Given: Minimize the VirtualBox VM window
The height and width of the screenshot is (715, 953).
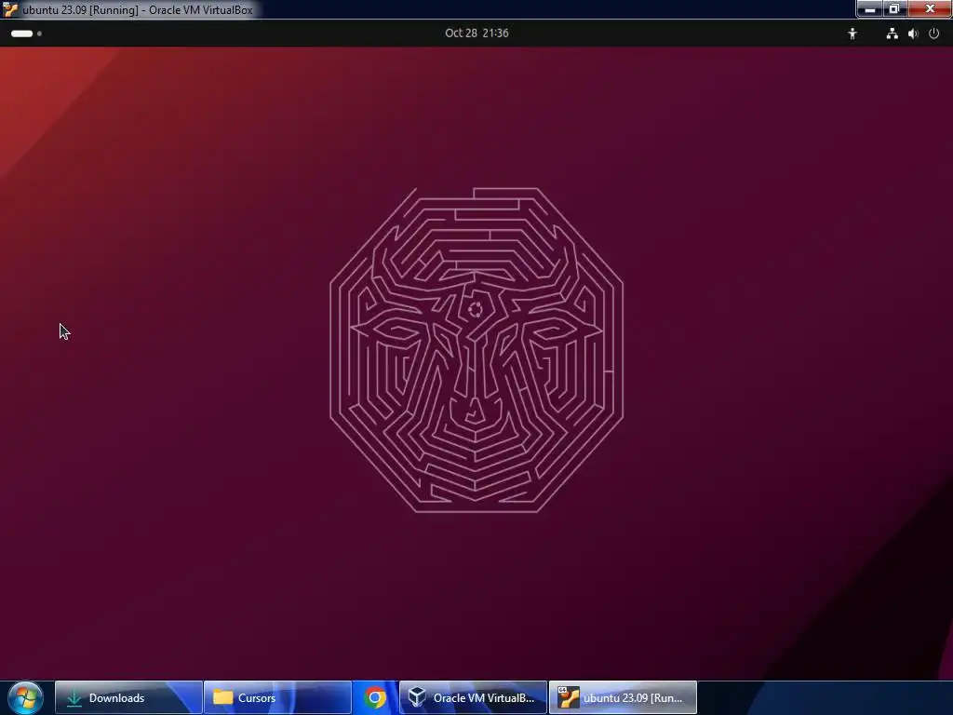Looking at the screenshot, I should [870, 8].
